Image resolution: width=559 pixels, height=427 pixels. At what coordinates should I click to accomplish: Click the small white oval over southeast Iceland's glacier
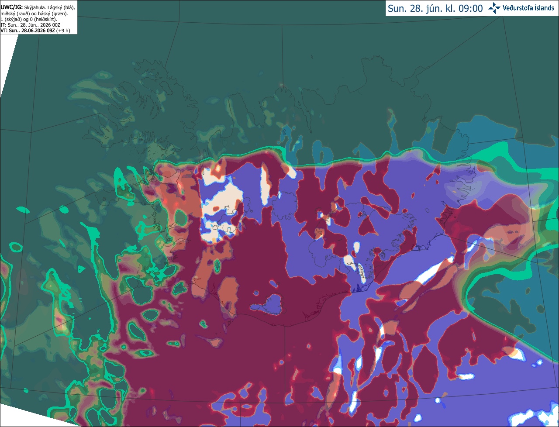[357, 248]
